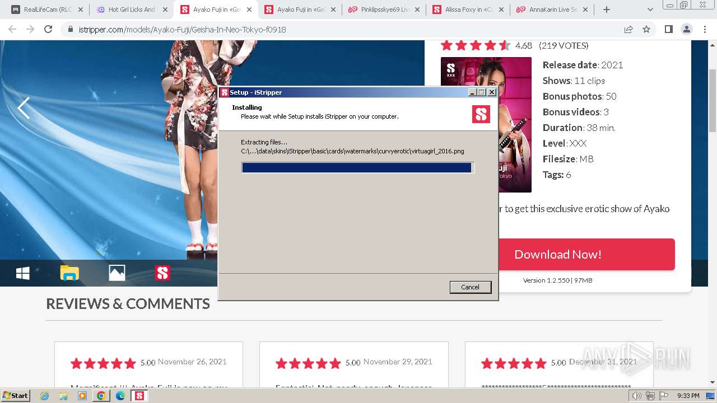Click the file explorer icon in preview bar
Image resolution: width=717 pixels, height=403 pixels.
tap(69, 273)
